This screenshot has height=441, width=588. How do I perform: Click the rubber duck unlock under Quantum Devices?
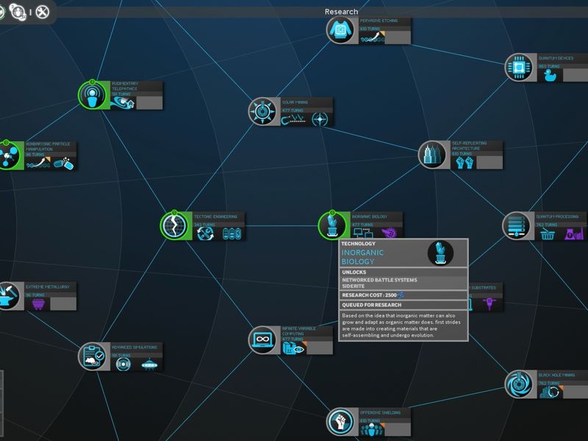550,75
